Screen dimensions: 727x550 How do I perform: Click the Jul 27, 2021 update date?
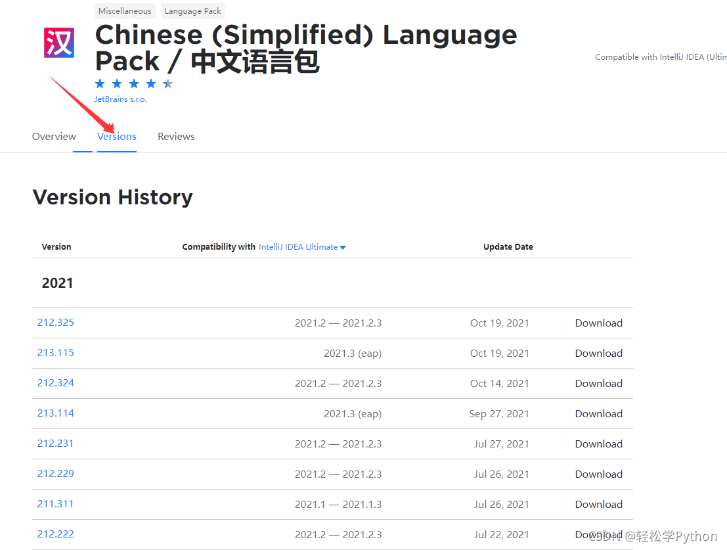tap(501, 444)
